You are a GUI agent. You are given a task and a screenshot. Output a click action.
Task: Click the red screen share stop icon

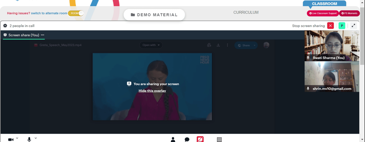tap(200, 139)
